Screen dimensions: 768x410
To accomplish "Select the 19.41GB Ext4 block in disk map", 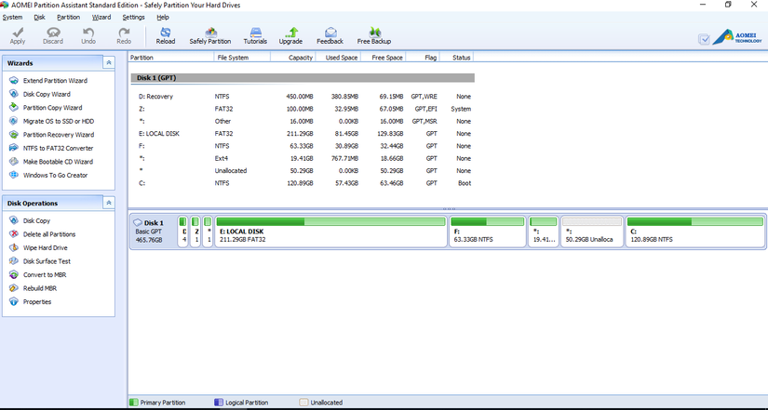I will pos(543,231).
